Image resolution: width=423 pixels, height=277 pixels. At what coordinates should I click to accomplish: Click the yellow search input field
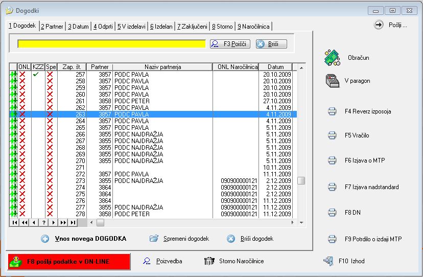click(111, 44)
